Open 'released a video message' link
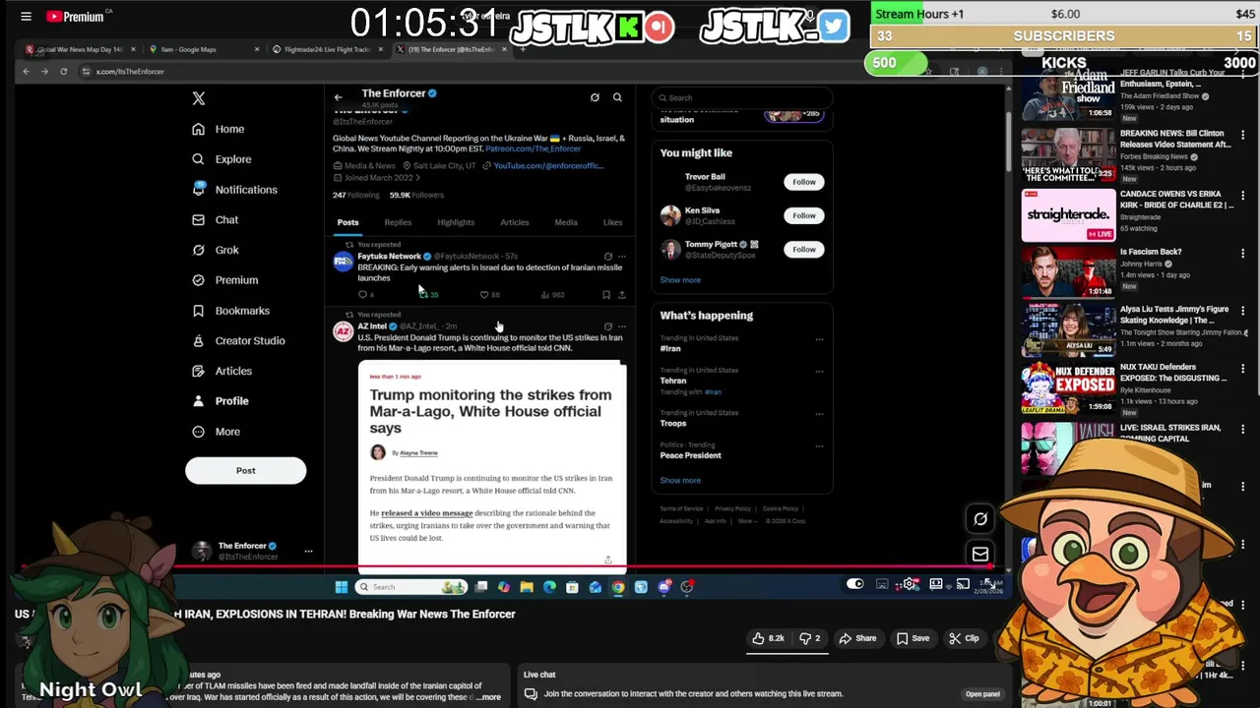The image size is (1260, 708). pyautogui.click(x=427, y=513)
